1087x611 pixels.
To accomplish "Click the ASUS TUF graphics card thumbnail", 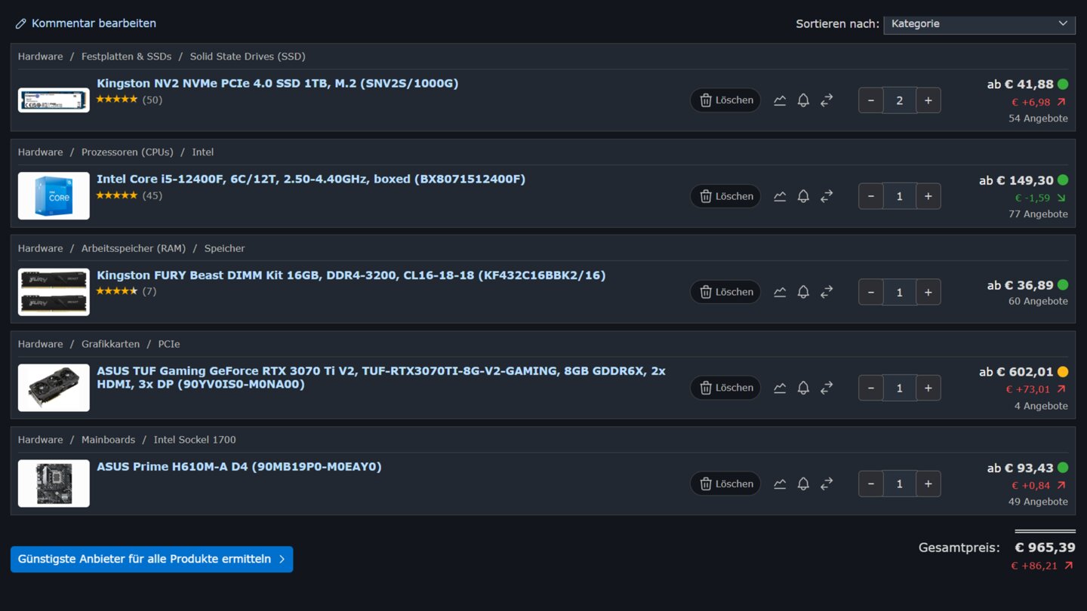I will pyautogui.click(x=54, y=388).
